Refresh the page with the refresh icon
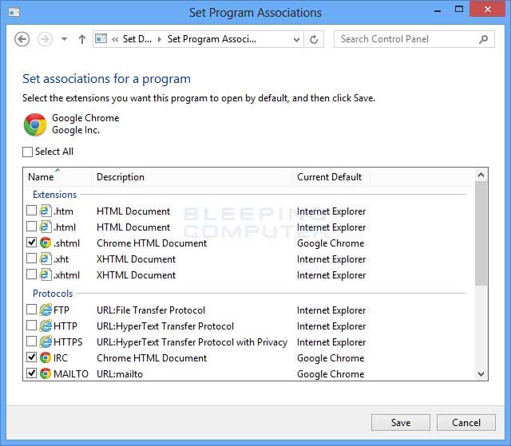Viewport: 511px width, 446px height. 314,39
